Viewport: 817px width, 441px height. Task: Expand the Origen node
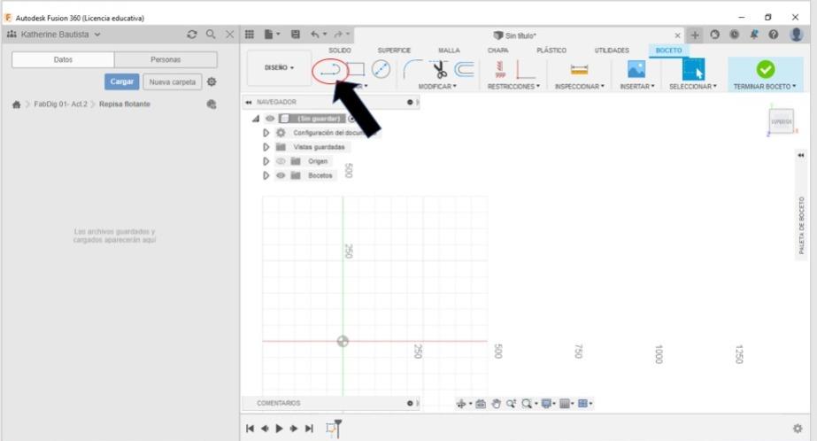[x=266, y=161]
